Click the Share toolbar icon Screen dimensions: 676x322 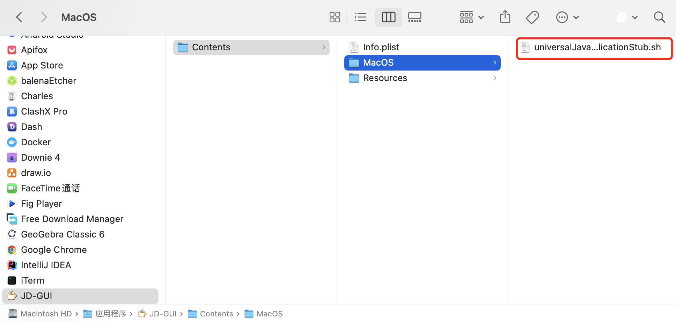[505, 17]
